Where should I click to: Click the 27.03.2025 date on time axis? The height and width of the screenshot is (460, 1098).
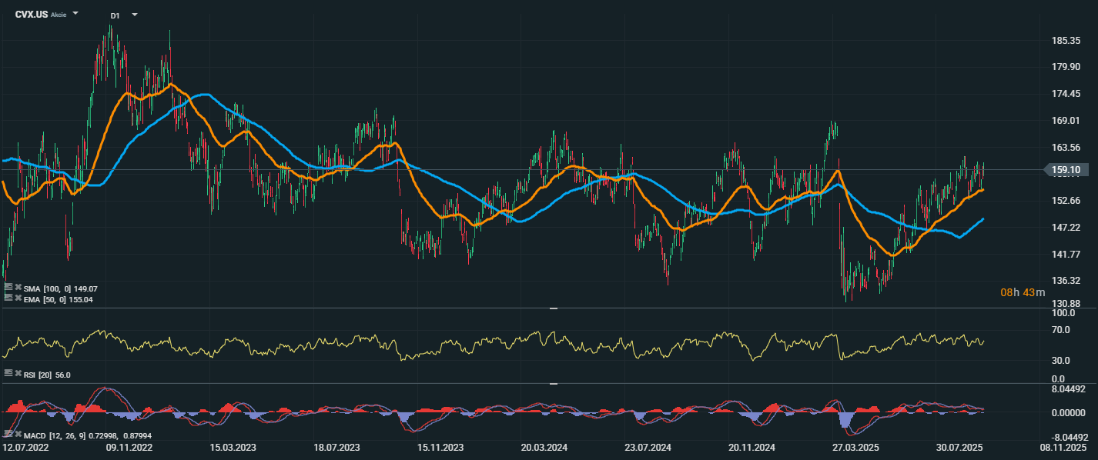tap(855, 447)
